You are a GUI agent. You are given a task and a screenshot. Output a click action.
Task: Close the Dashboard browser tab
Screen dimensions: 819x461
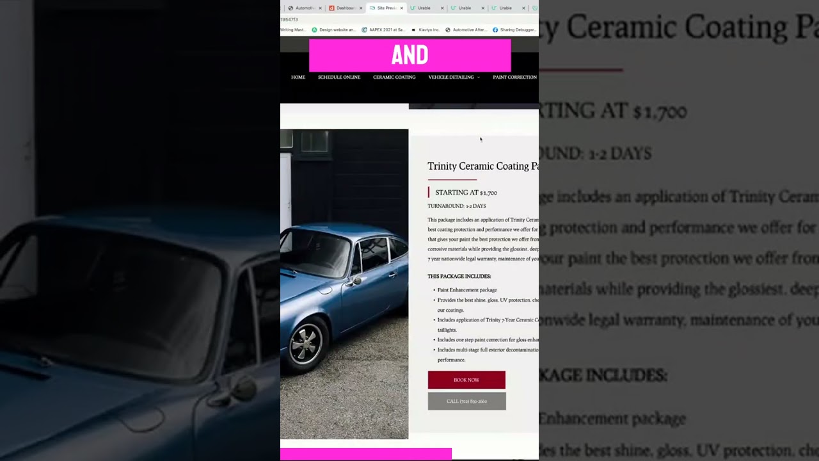point(361,8)
